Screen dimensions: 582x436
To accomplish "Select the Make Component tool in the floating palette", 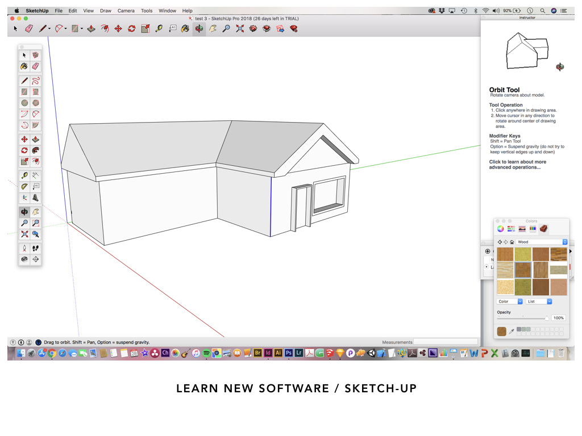I will [35, 55].
